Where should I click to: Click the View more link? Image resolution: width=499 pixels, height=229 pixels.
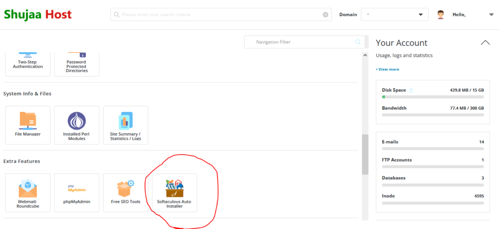[x=387, y=69]
